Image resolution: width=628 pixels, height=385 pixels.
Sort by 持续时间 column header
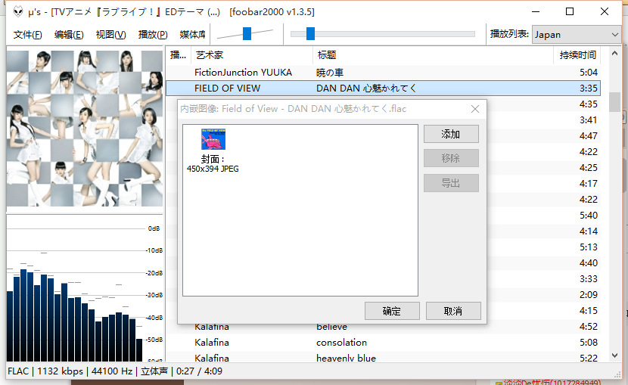[577, 55]
